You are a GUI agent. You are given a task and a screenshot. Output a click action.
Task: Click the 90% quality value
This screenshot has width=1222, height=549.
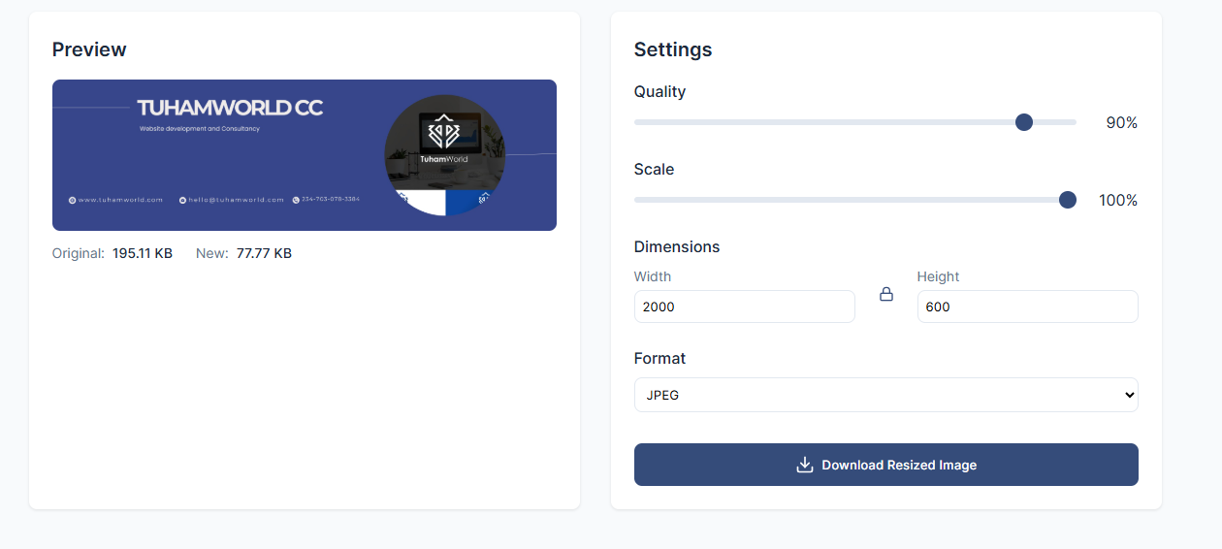click(1121, 122)
